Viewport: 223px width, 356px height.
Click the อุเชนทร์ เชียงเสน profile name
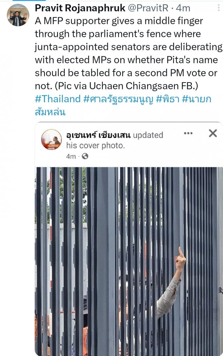pos(98,135)
